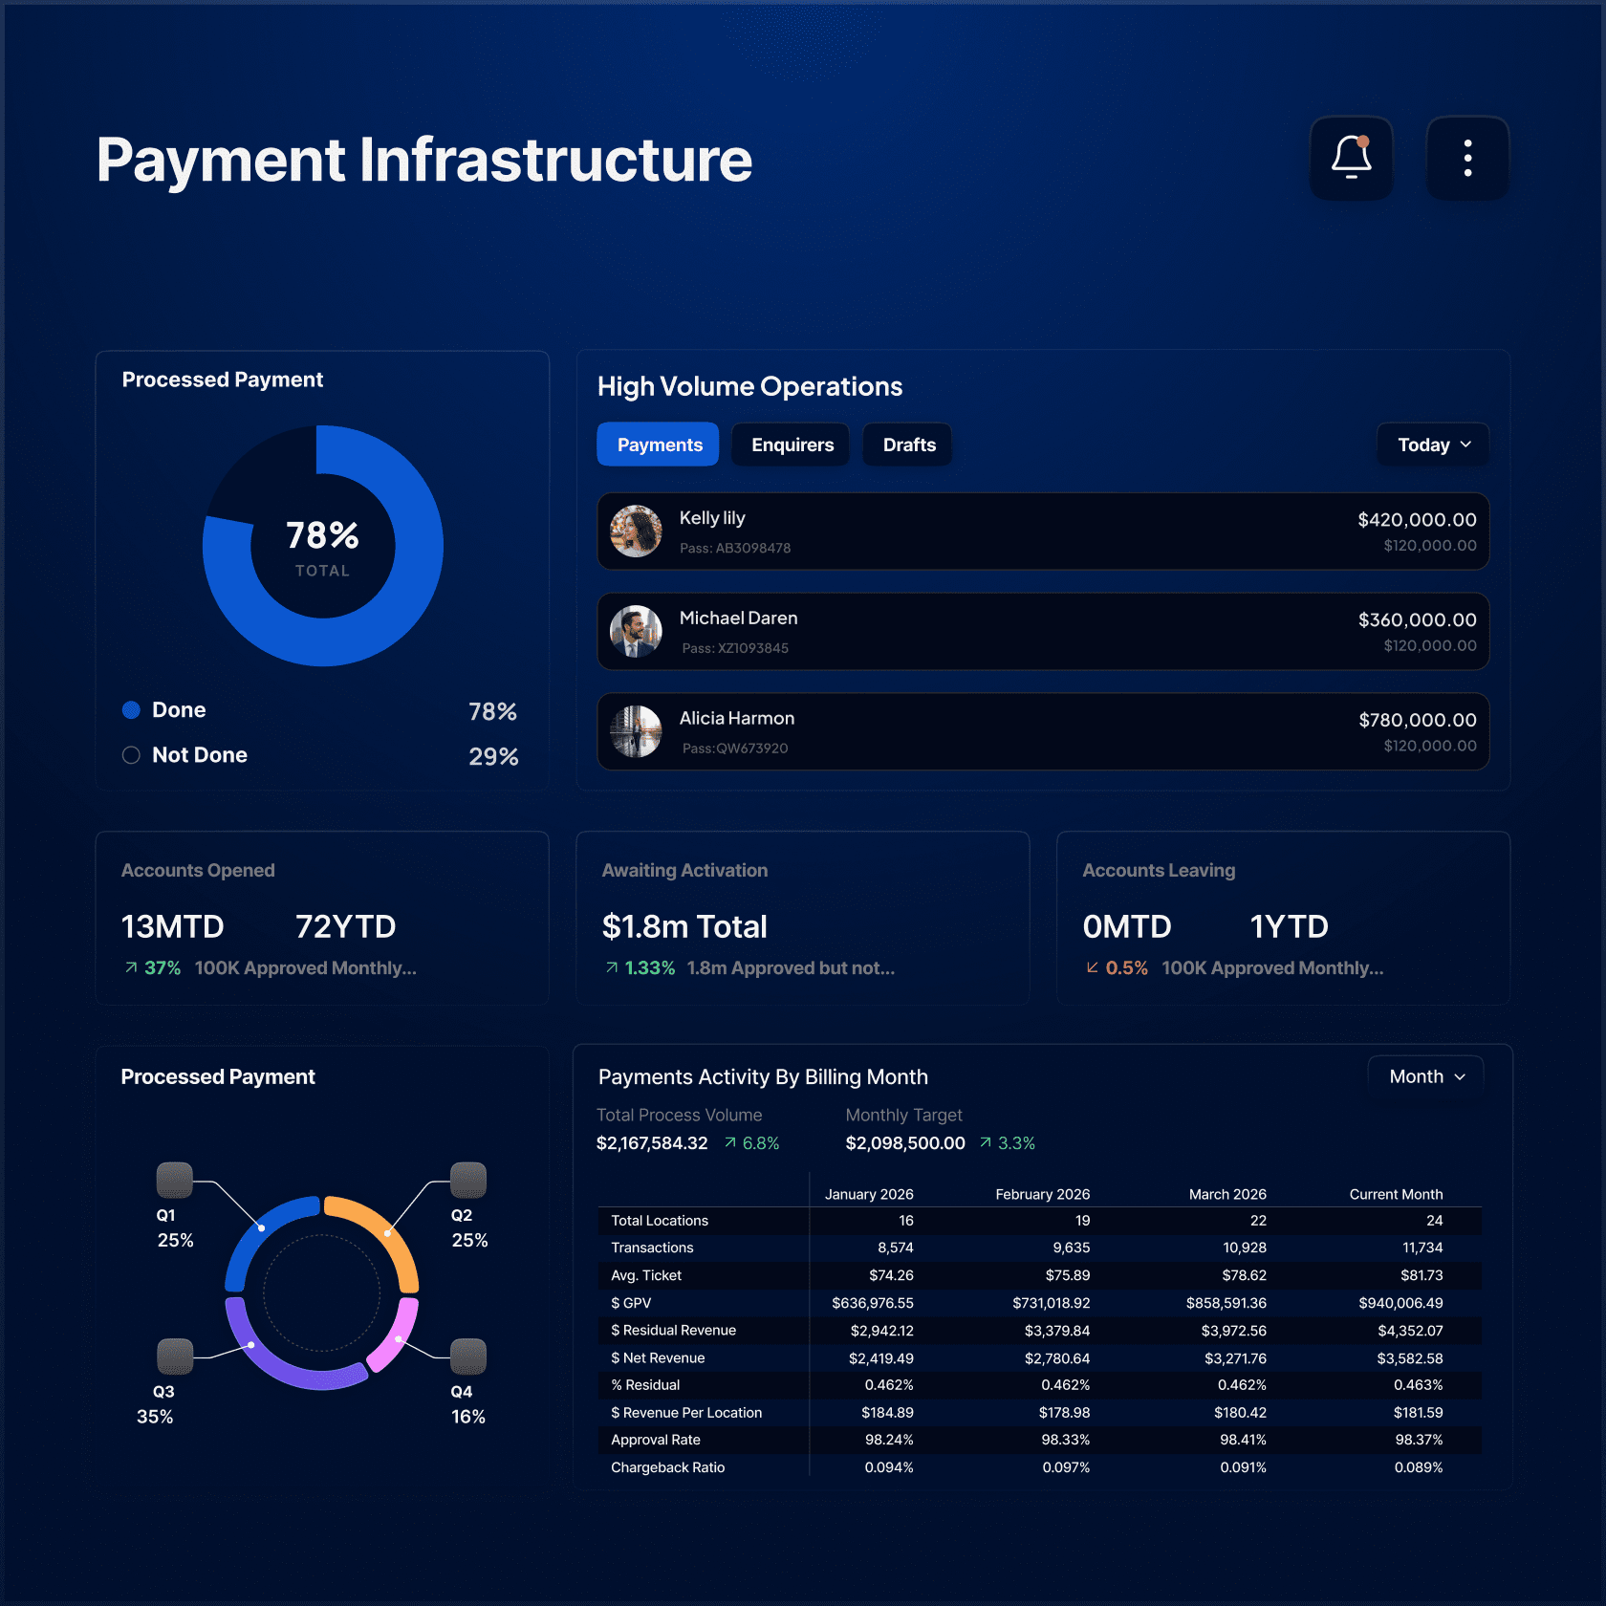
Task: Click the Avg. Ticket row label
Action: tap(646, 1275)
